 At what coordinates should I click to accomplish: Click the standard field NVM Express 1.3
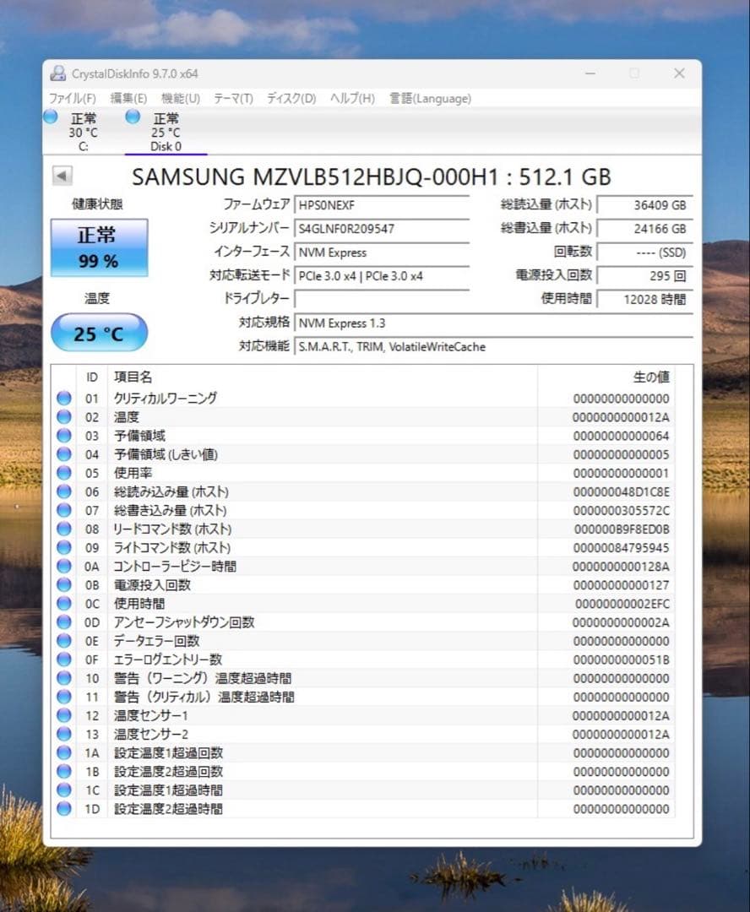coord(494,323)
